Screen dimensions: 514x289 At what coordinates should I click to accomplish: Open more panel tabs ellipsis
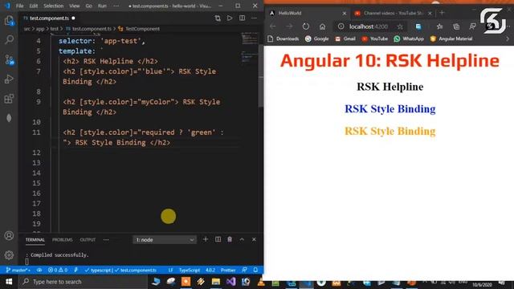tap(106, 240)
